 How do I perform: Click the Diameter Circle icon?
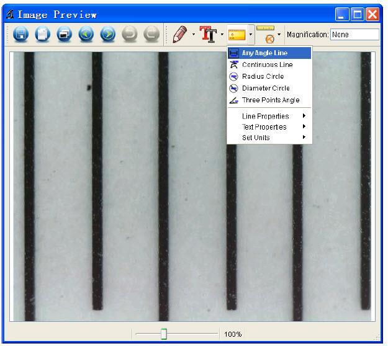[x=233, y=88]
